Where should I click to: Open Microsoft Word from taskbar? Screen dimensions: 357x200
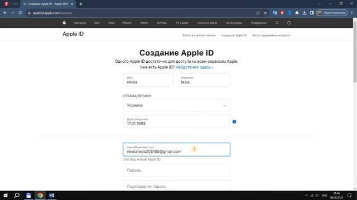tap(52, 195)
